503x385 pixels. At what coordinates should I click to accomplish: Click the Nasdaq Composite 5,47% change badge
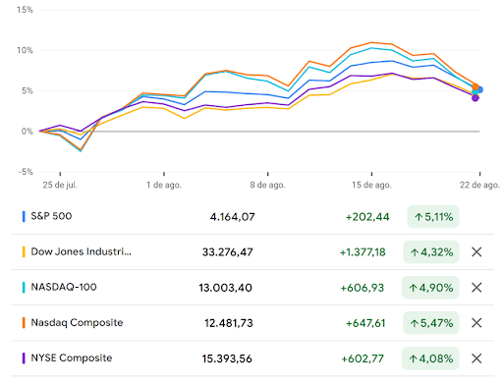coord(431,323)
